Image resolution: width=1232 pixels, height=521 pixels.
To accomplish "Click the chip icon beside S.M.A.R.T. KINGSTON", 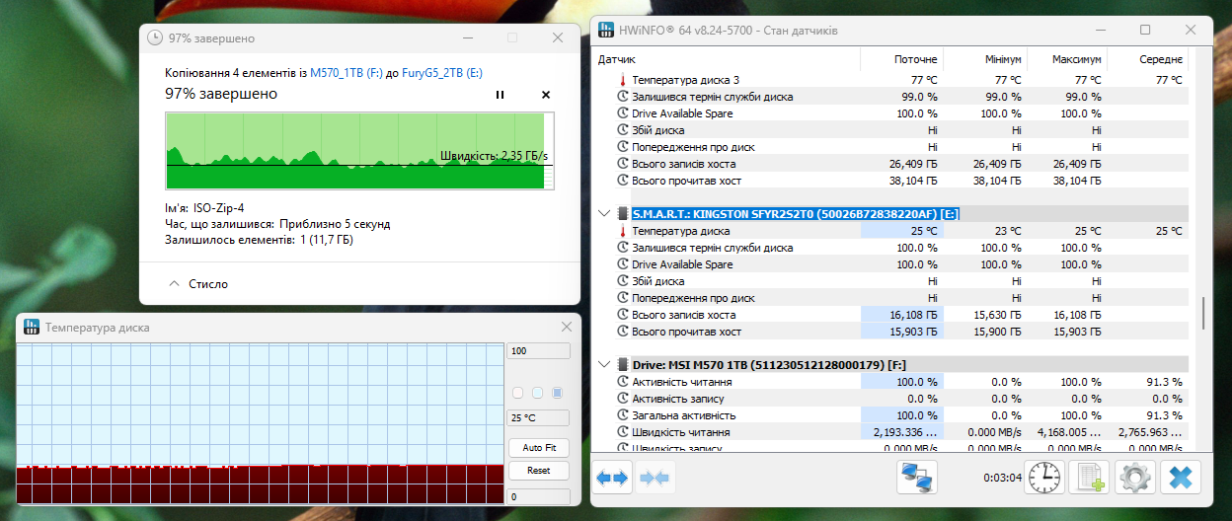I will [x=623, y=213].
